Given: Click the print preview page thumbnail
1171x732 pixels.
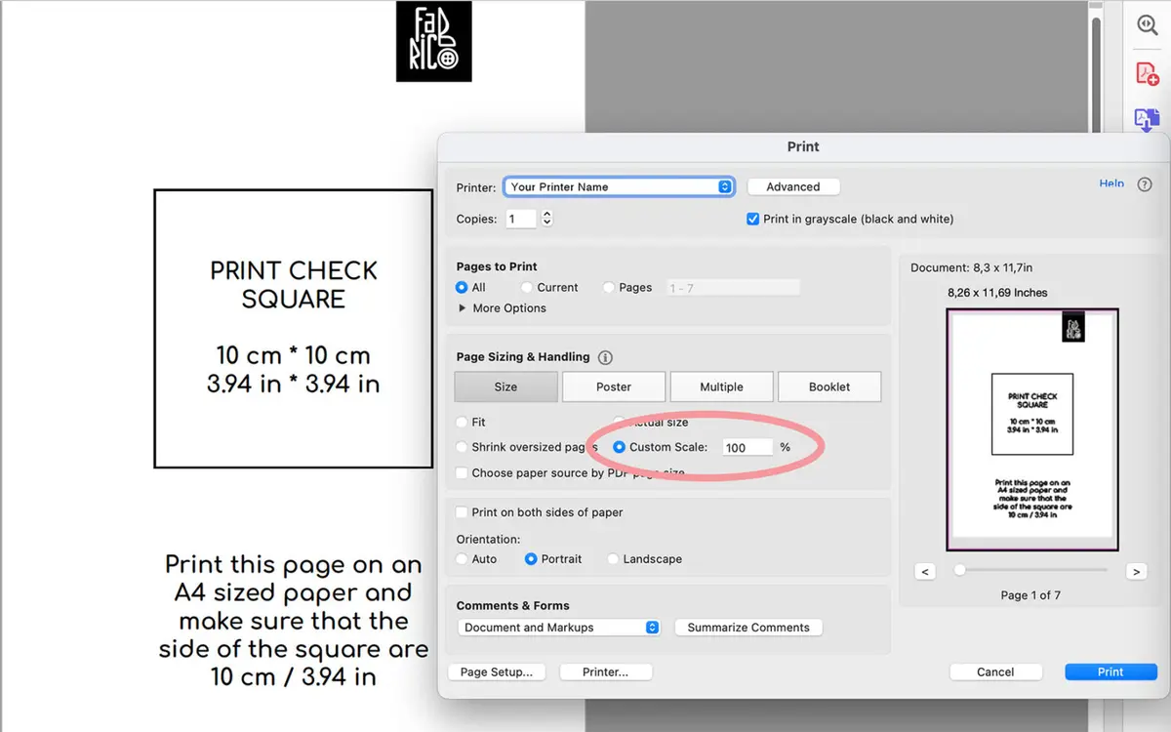Looking at the screenshot, I should (1032, 429).
